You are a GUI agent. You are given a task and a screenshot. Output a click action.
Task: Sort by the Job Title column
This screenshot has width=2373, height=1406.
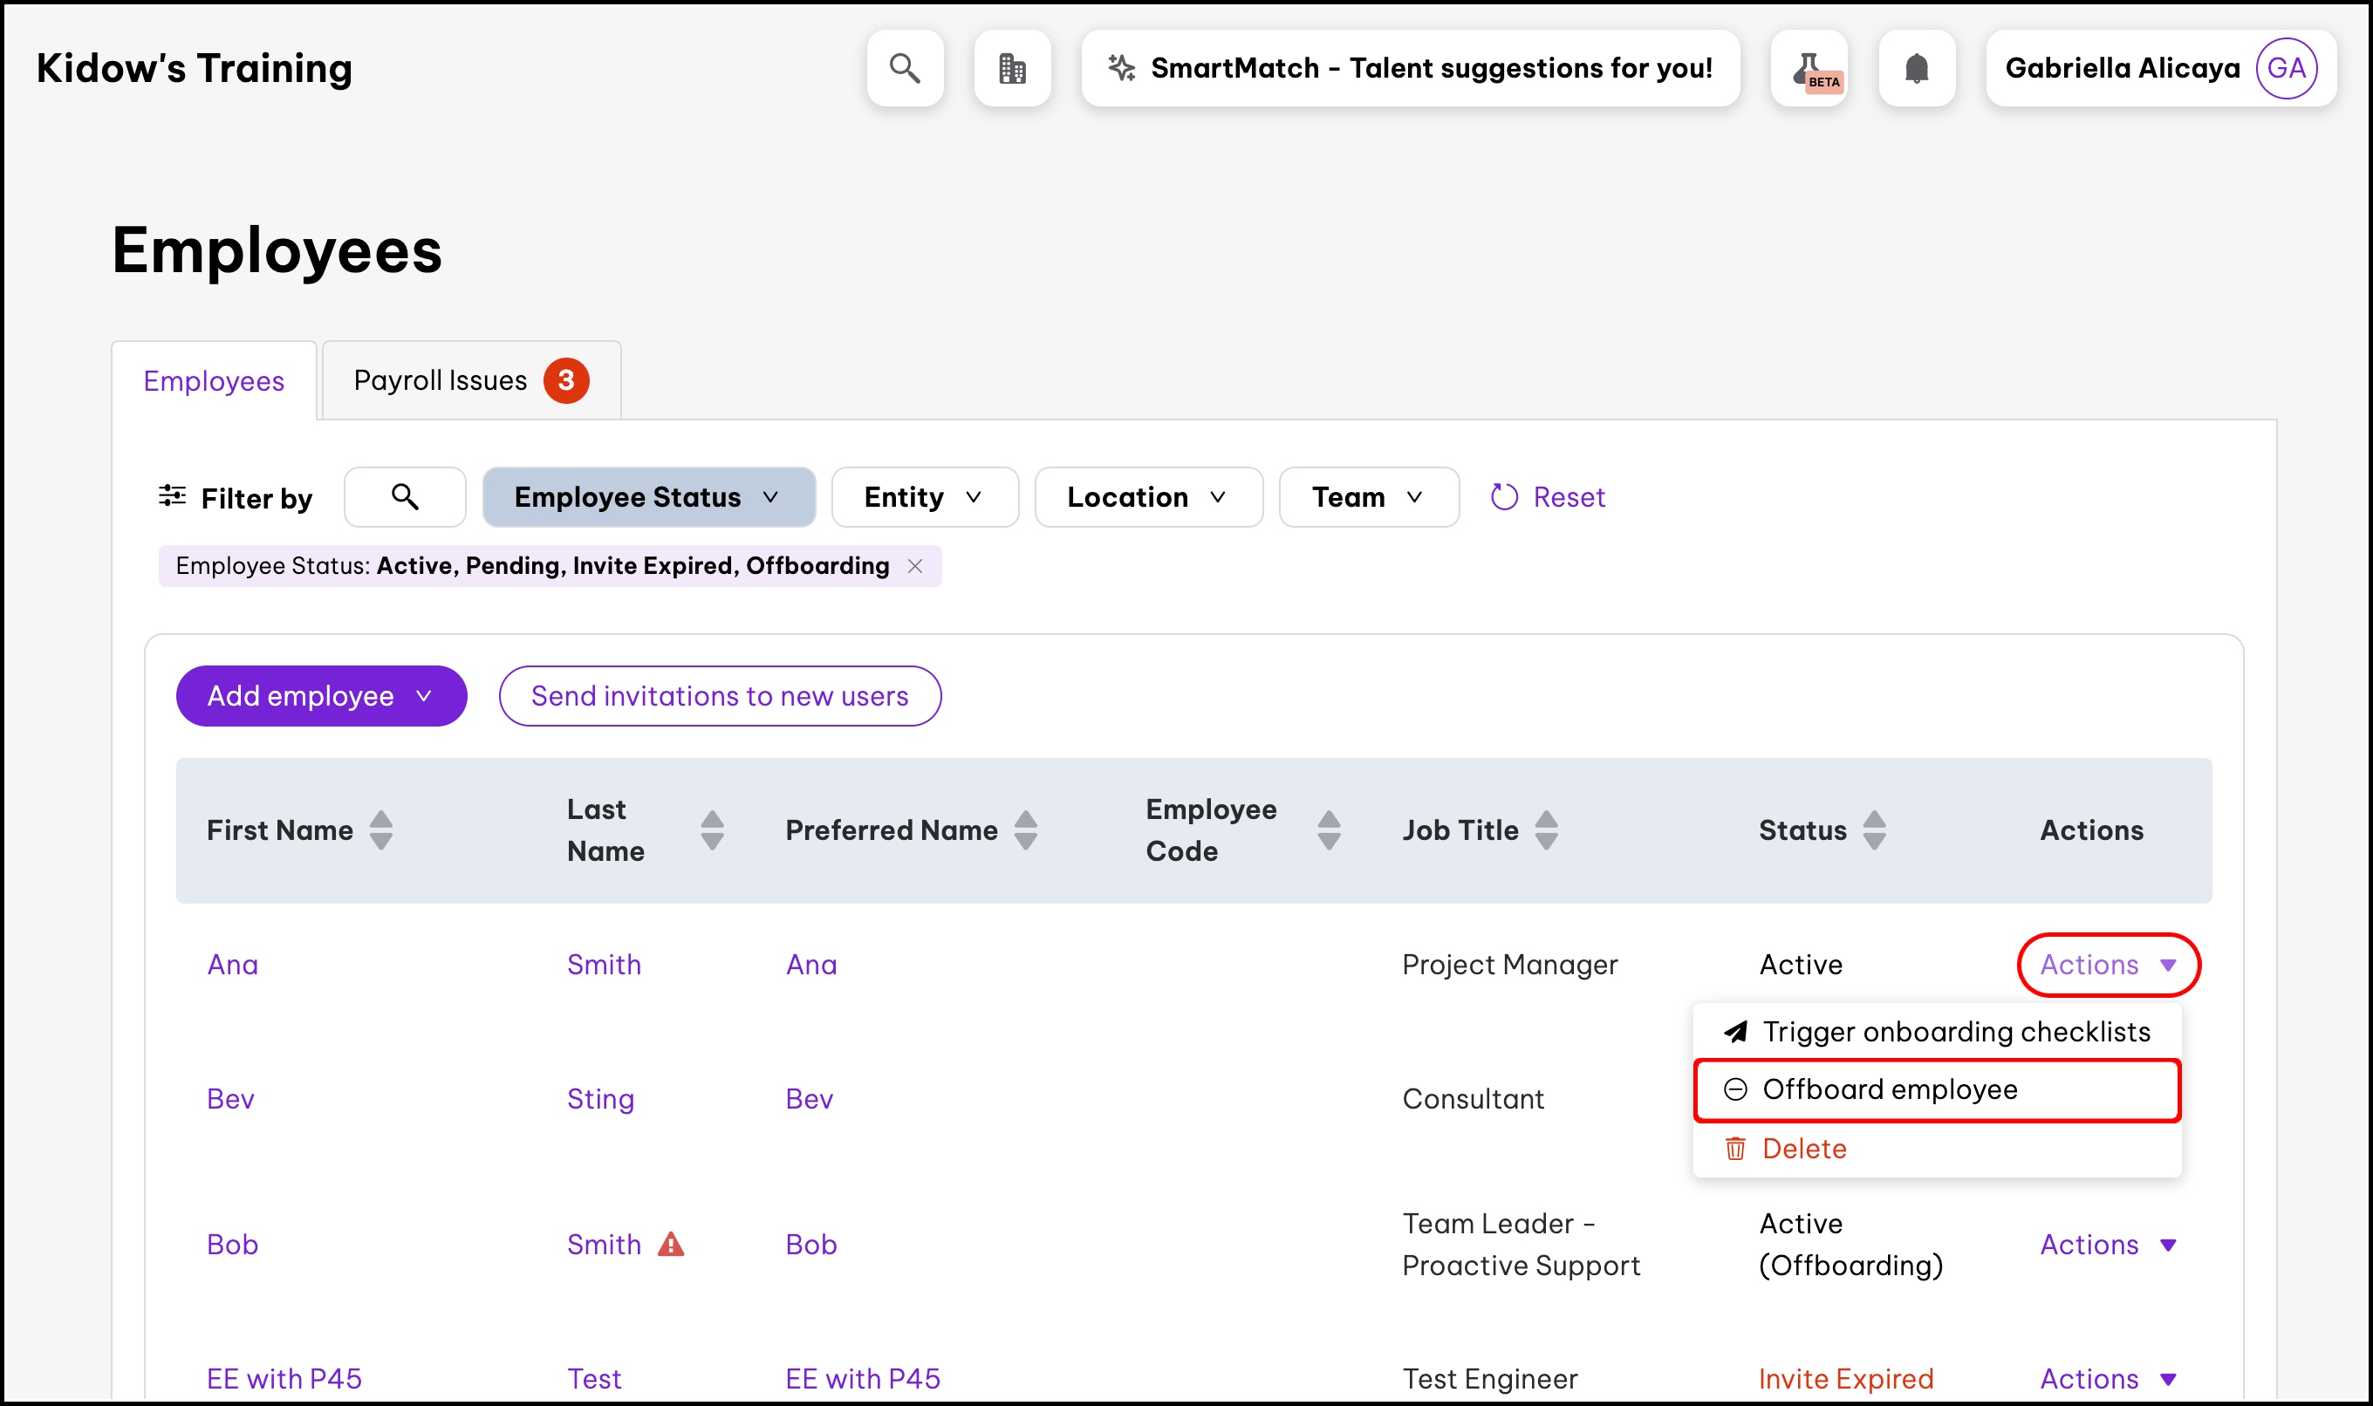(1546, 830)
